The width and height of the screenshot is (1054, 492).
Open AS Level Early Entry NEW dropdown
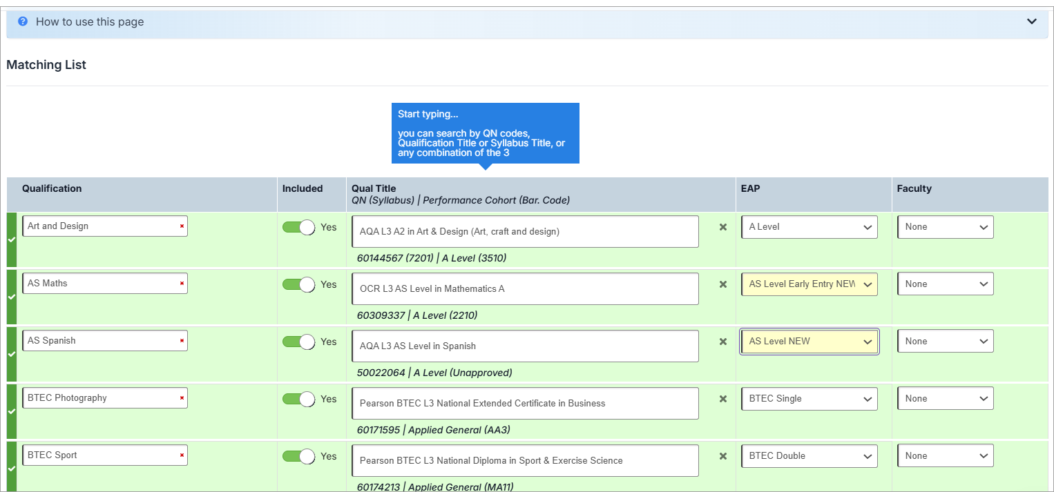(809, 284)
